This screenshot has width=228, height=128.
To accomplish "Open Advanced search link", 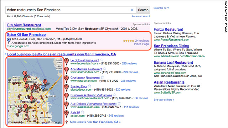I will (x=141, y=16).
